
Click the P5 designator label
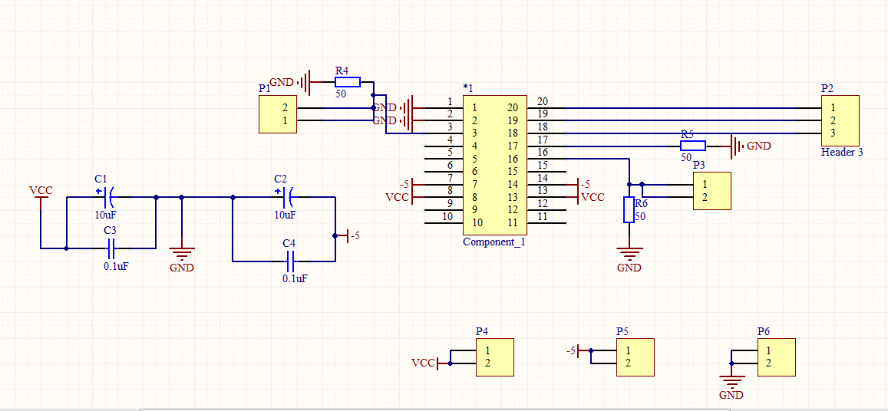(x=622, y=331)
